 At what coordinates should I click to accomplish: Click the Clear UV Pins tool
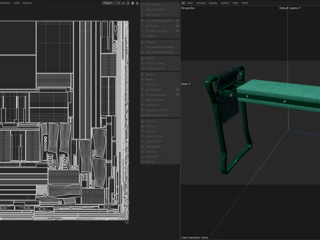[160, 15]
